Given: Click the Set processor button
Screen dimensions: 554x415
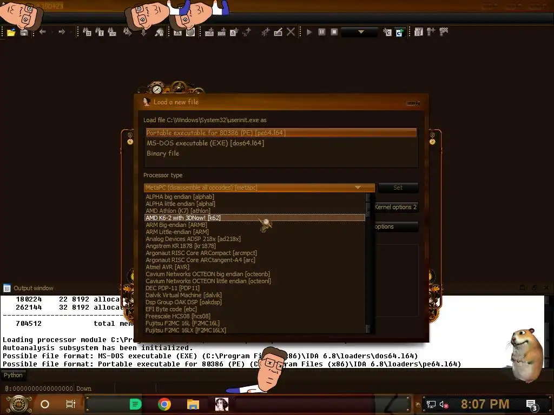Looking at the screenshot, I should tap(398, 188).
